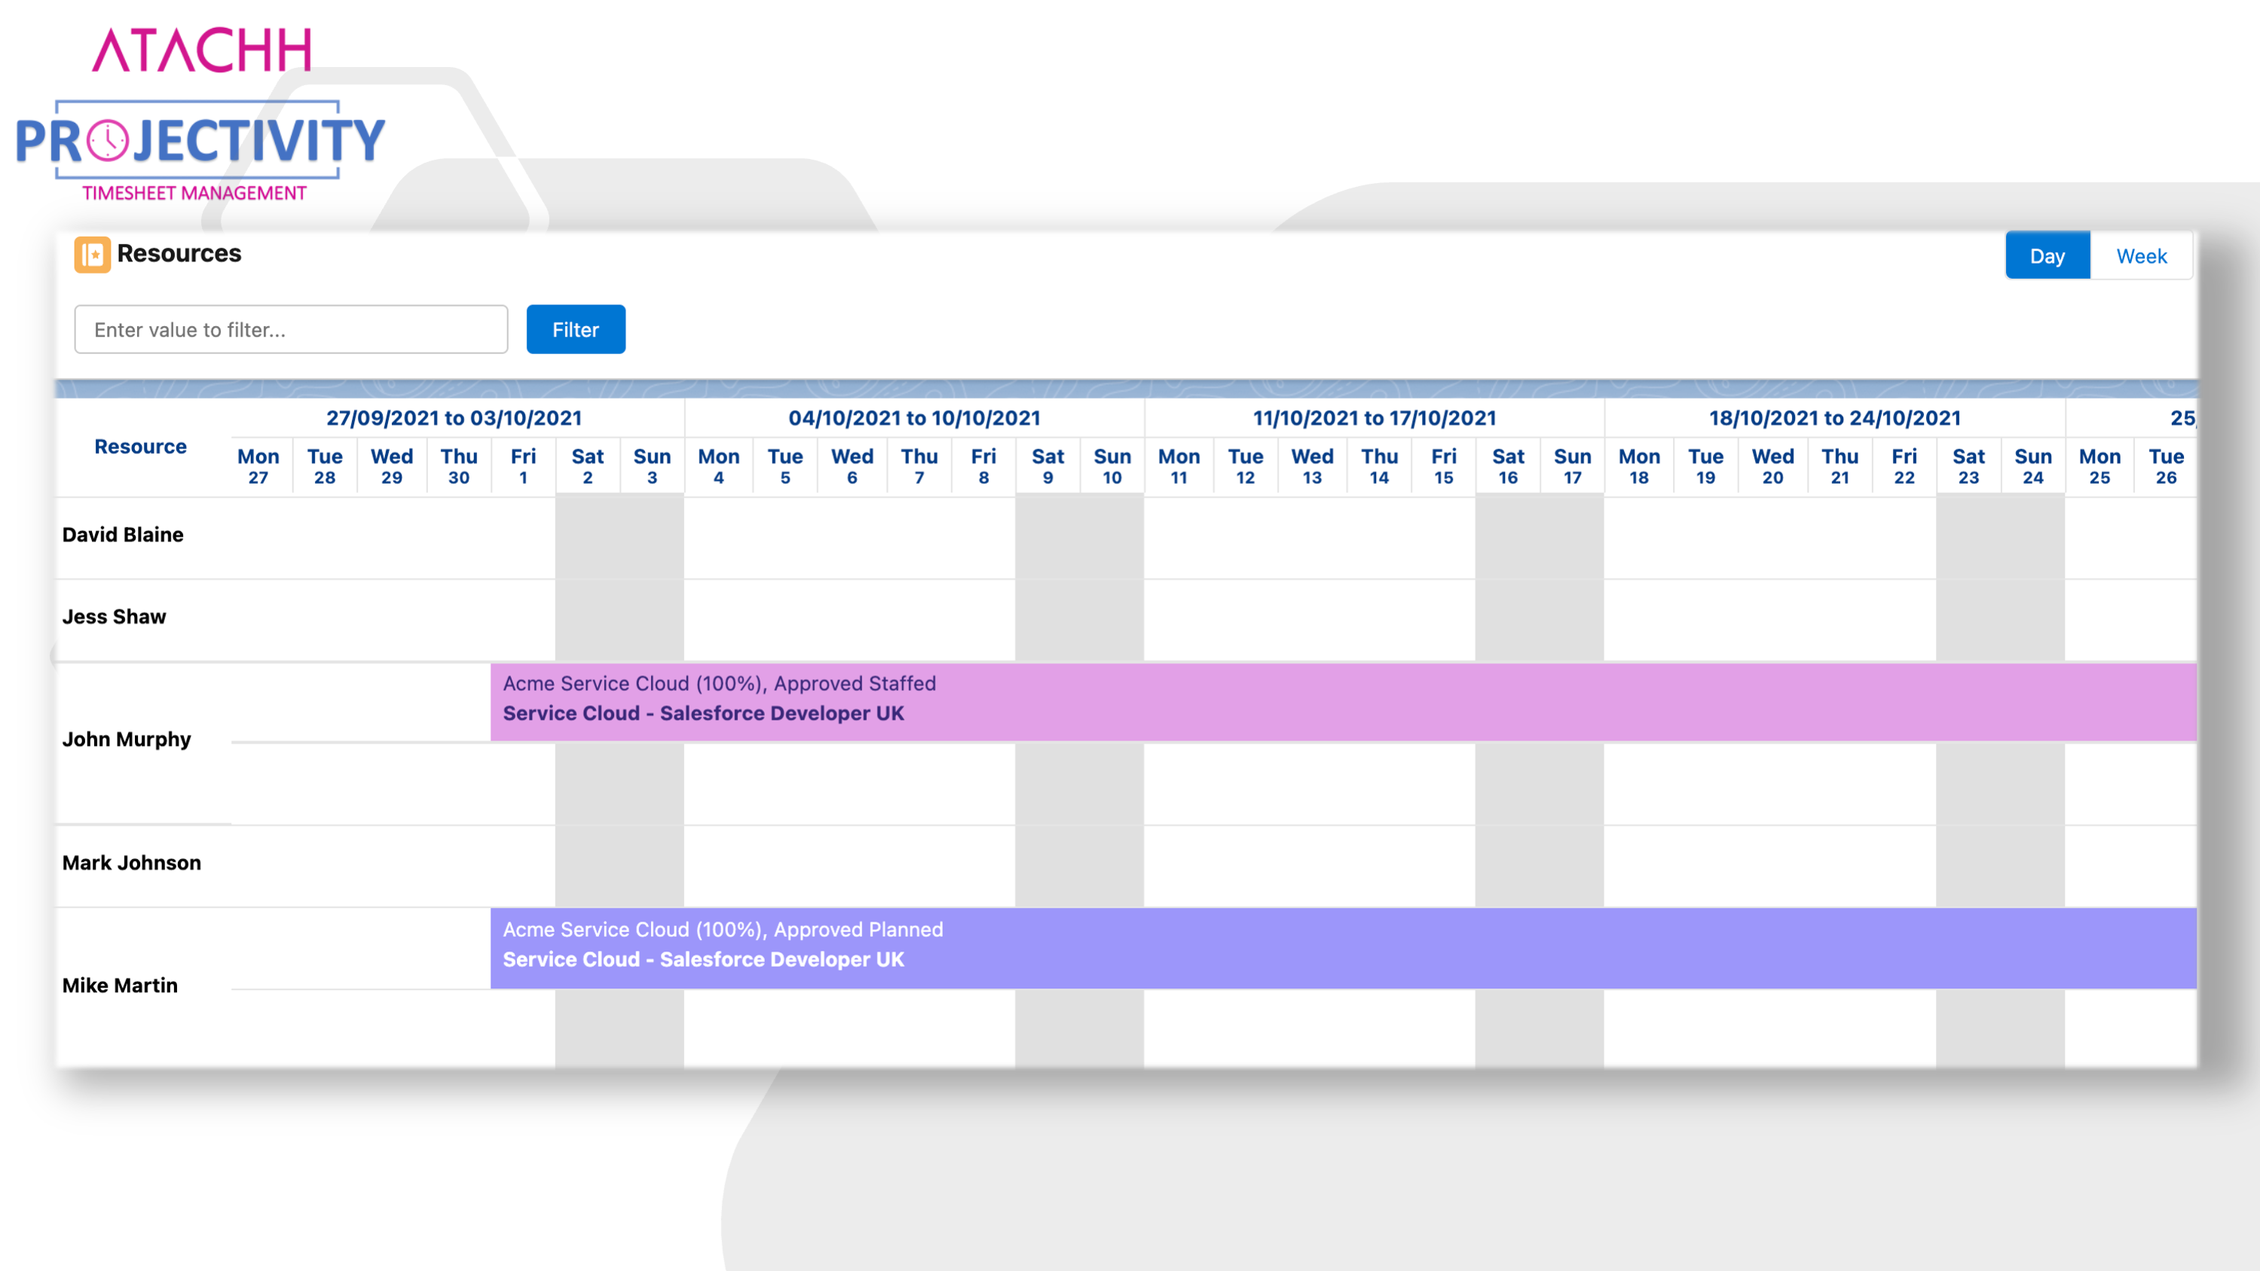2260x1271 pixels.
Task: Click the Tue 5 day header
Action: [785, 466]
